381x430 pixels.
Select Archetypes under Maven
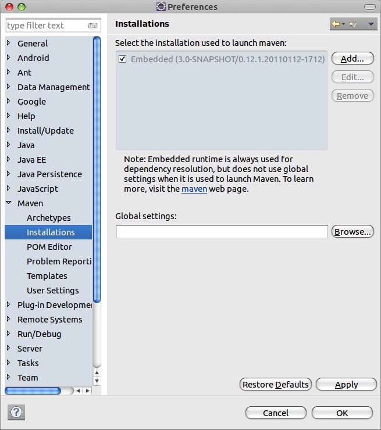point(49,218)
